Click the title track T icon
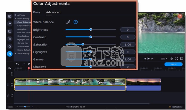Image resolution: width=186 pixels, height=110 pixels. point(8,74)
